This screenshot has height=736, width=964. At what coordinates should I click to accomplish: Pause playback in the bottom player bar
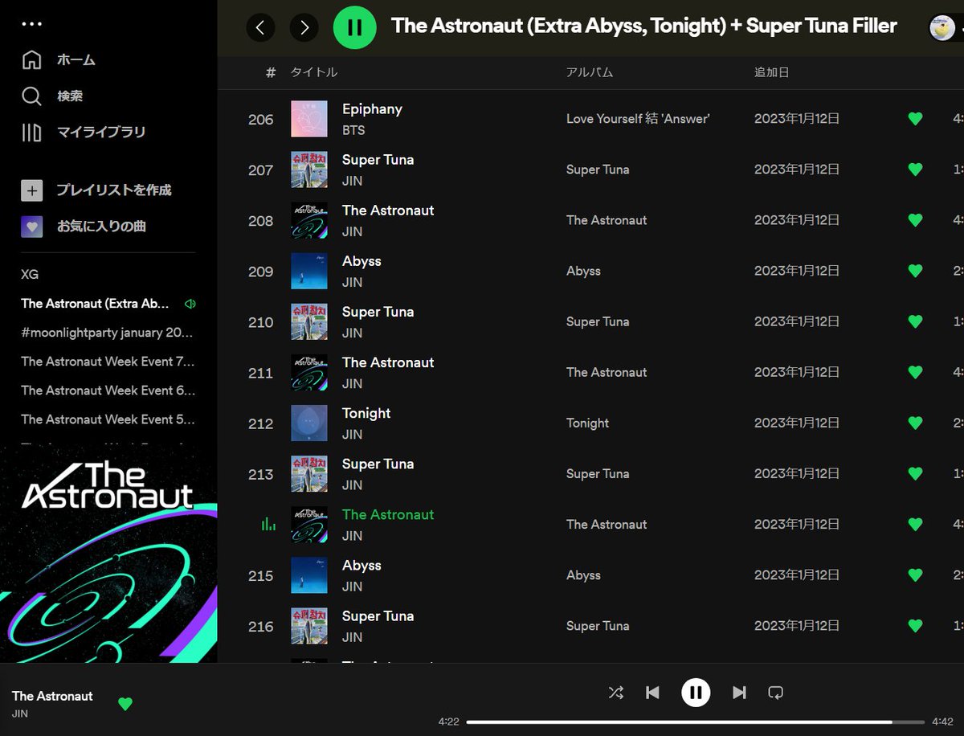point(696,692)
